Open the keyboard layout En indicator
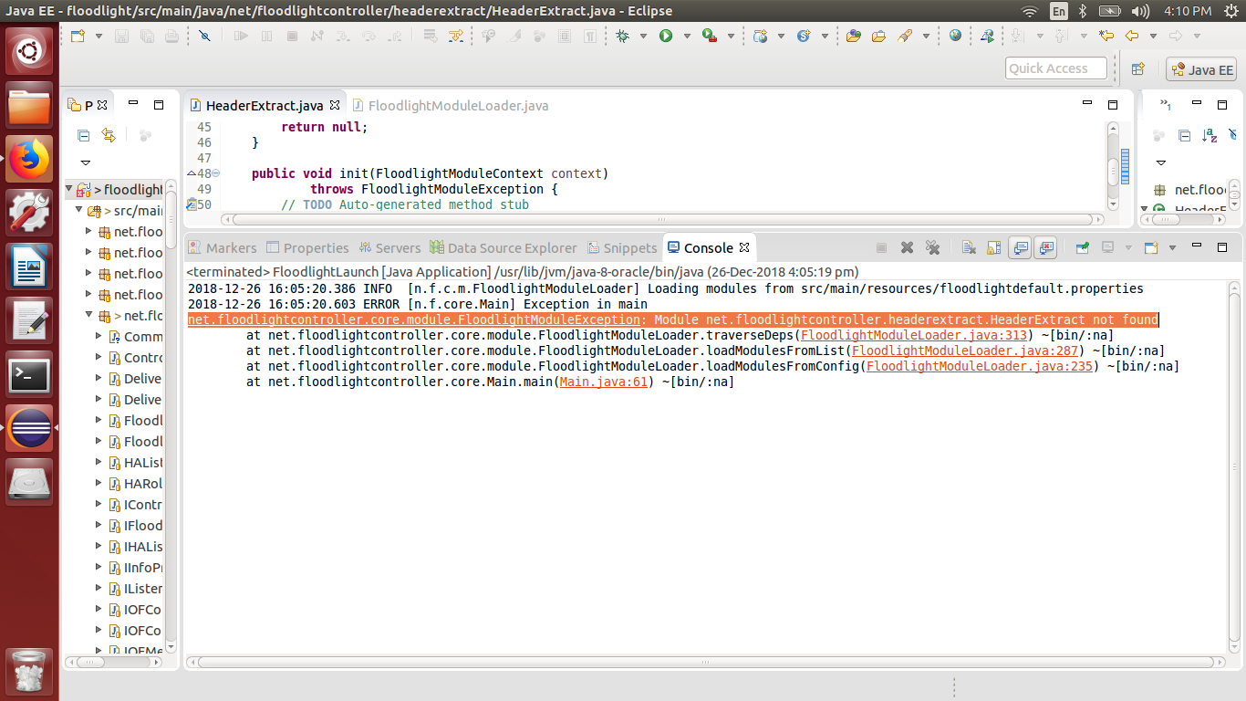The image size is (1246, 701). [x=1058, y=11]
